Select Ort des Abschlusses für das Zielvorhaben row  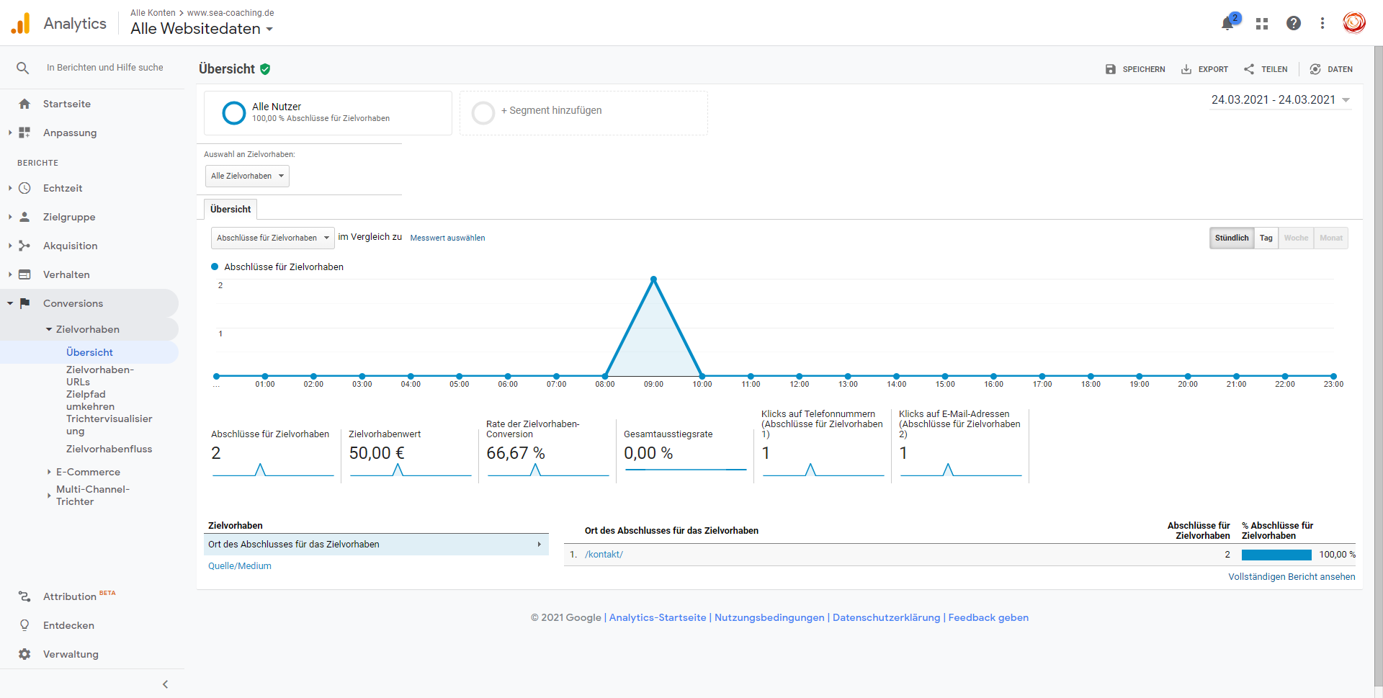[x=376, y=545]
